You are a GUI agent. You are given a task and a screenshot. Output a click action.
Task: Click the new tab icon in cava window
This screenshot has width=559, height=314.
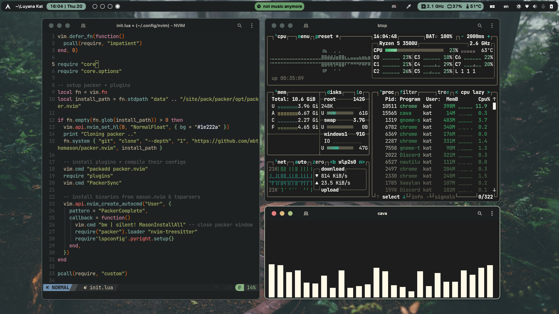click(306, 213)
